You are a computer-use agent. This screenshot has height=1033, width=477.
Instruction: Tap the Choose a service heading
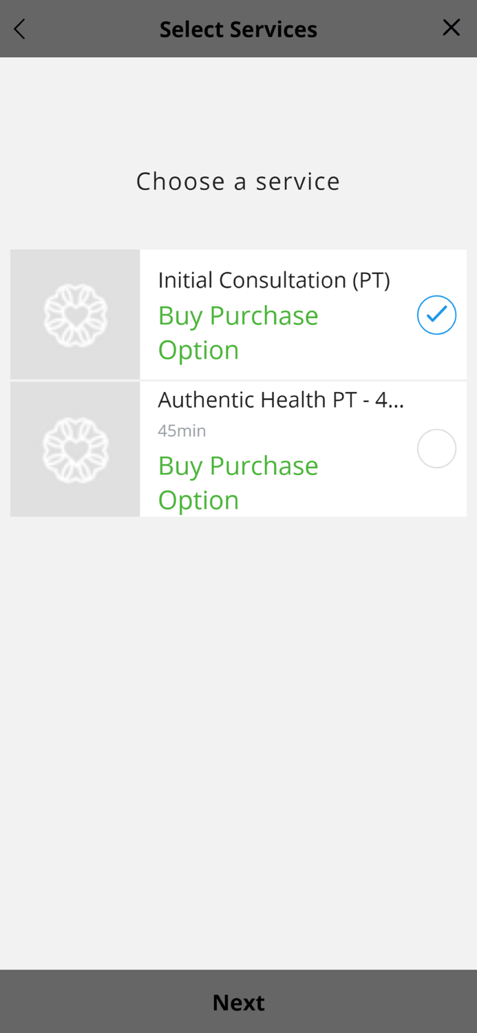pos(238,180)
